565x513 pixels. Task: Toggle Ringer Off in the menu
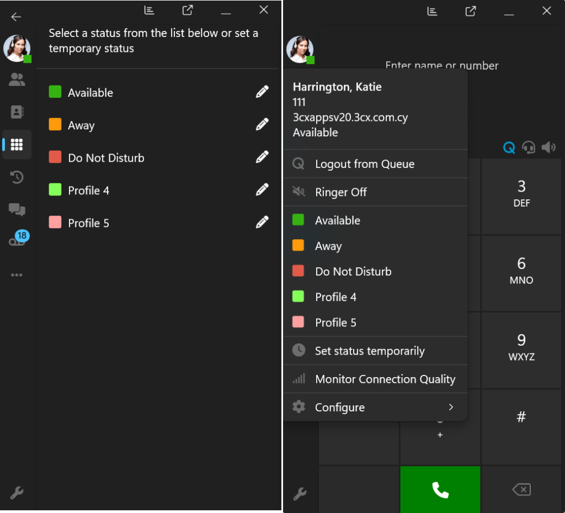pyautogui.click(x=375, y=192)
